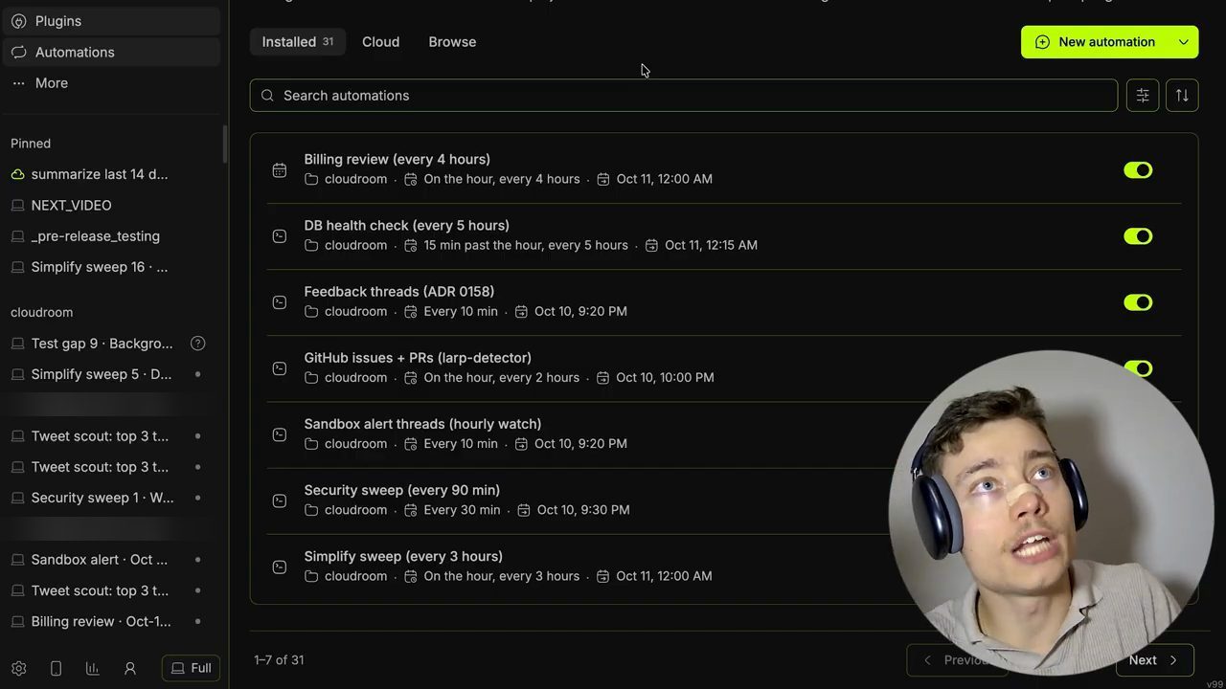Click the Full view button
This screenshot has height=689, width=1226.
191,668
